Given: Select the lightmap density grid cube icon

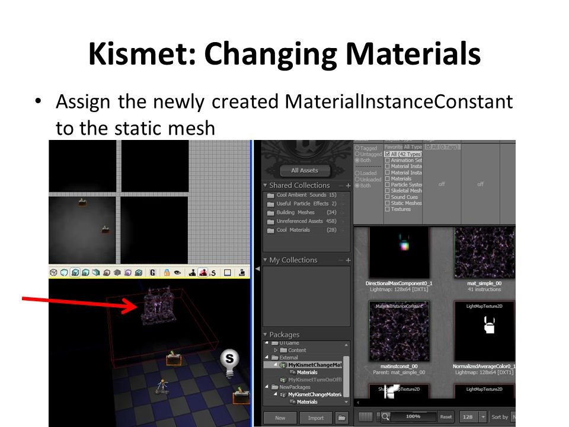Looking at the screenshot, I should coord(138,272).
